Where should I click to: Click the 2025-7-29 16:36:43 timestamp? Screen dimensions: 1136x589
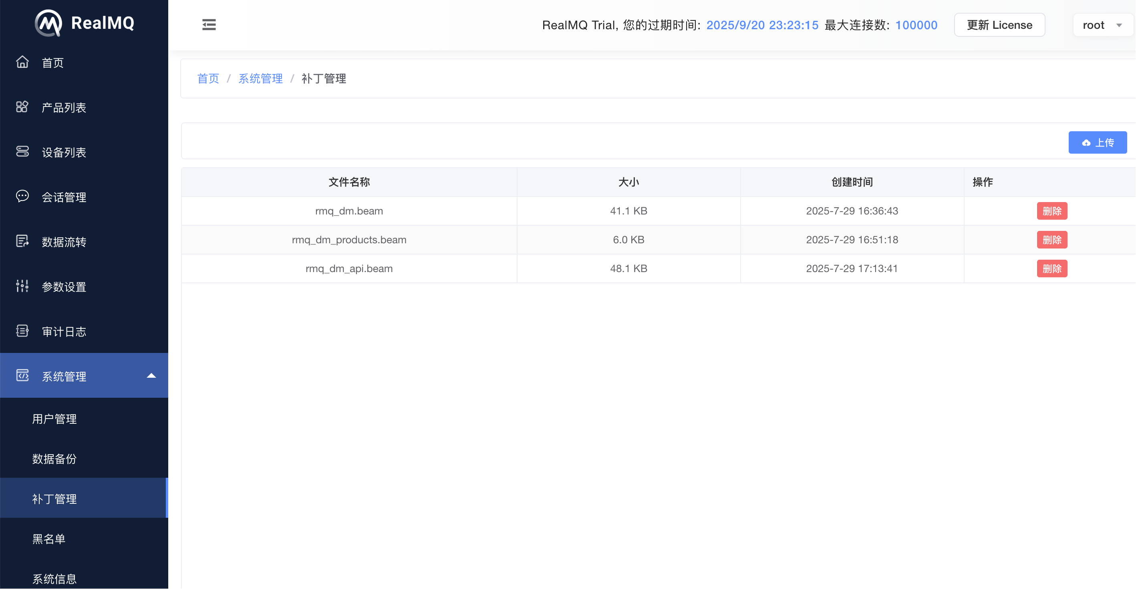pyautogui.click(x=852, y=211)
